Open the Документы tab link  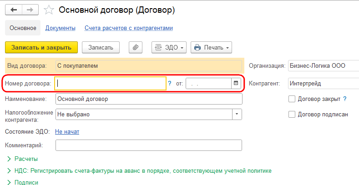[61, 28]
